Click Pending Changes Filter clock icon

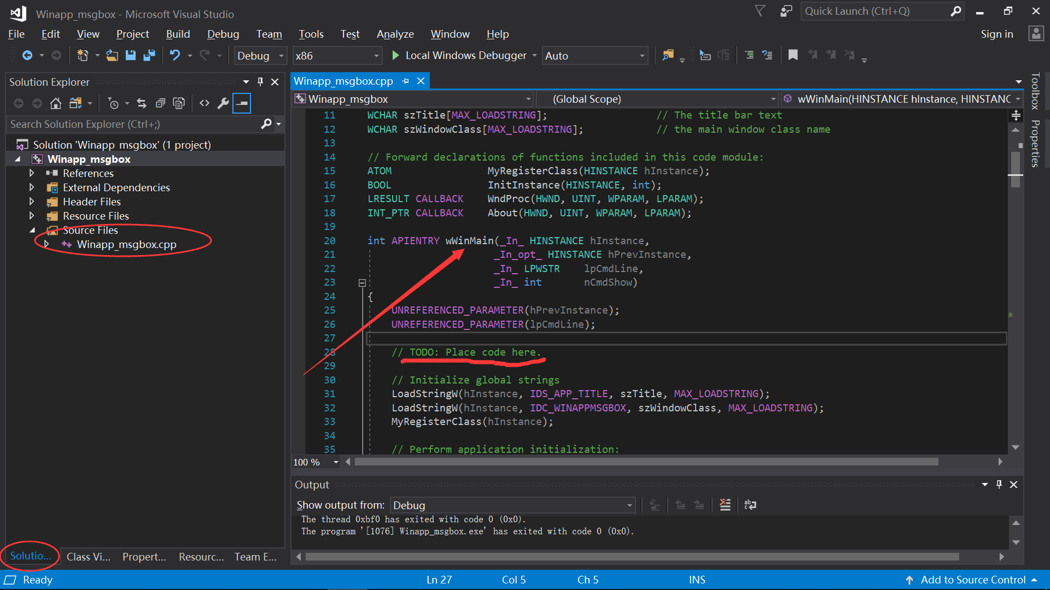pyautogui.click(x=113, y=103)
